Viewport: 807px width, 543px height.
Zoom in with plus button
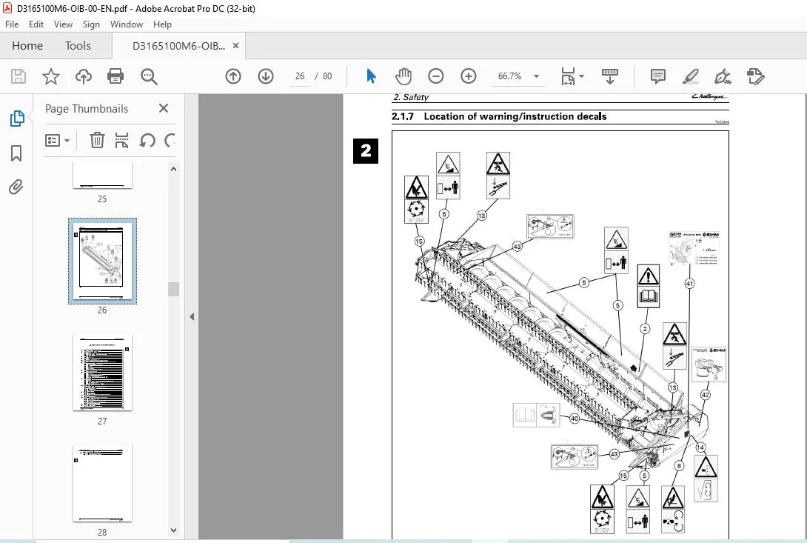pyautogui.click(x=469, y=76)
